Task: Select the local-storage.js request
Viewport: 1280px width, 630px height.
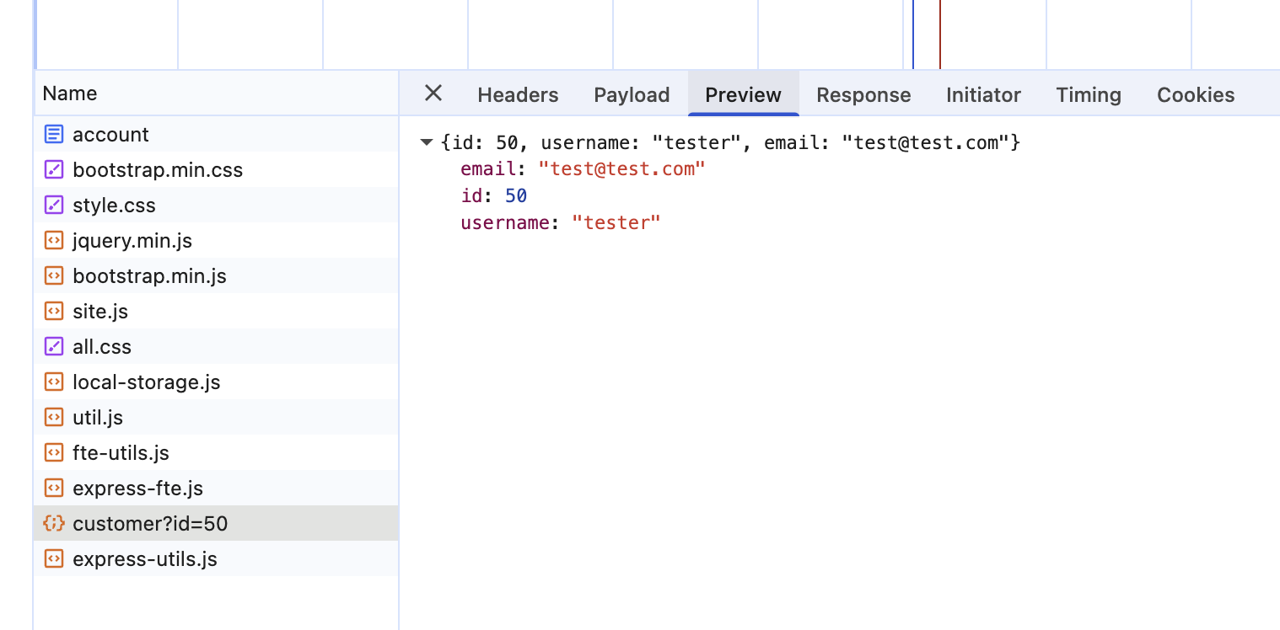Action: click(x=216, y=382)
